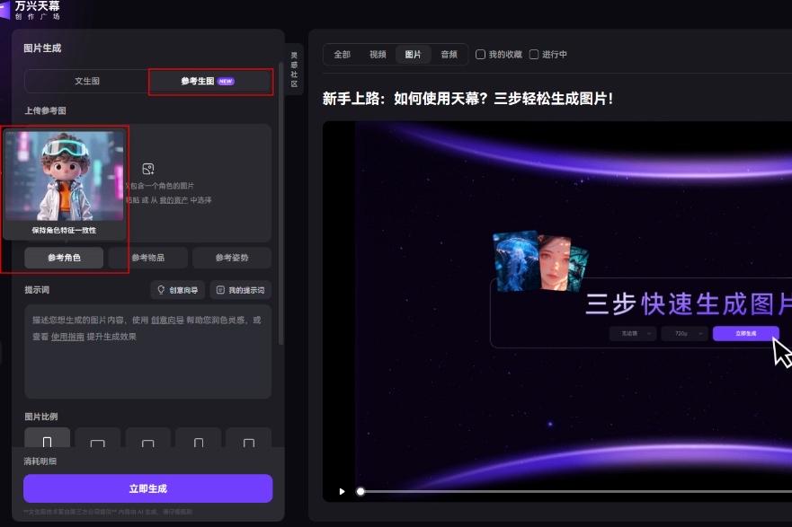This screenshot has height=527, width=792.
Task: Click the character reference preview thumbnail
Action: coord(65,175)
